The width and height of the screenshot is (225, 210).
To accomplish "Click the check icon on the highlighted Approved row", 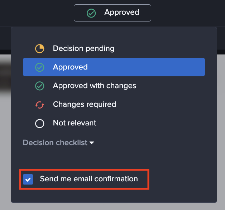I will pyautogui.click(x=39, y=67).
